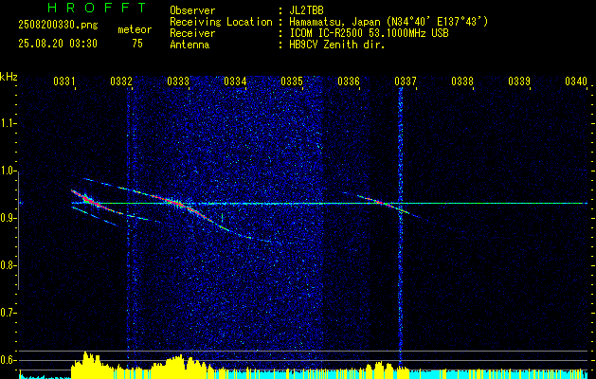
Task: Click the 0.8 kHz axis label
Action: (8, 265)
